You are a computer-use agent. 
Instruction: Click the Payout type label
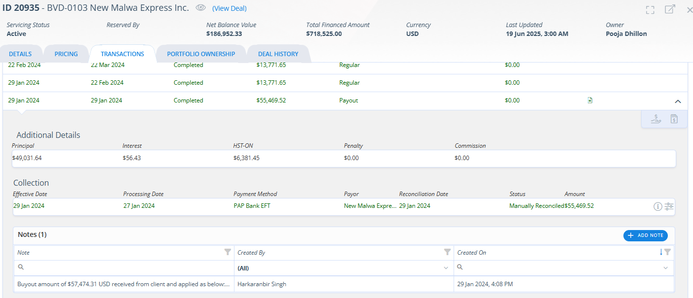point(348,100)
